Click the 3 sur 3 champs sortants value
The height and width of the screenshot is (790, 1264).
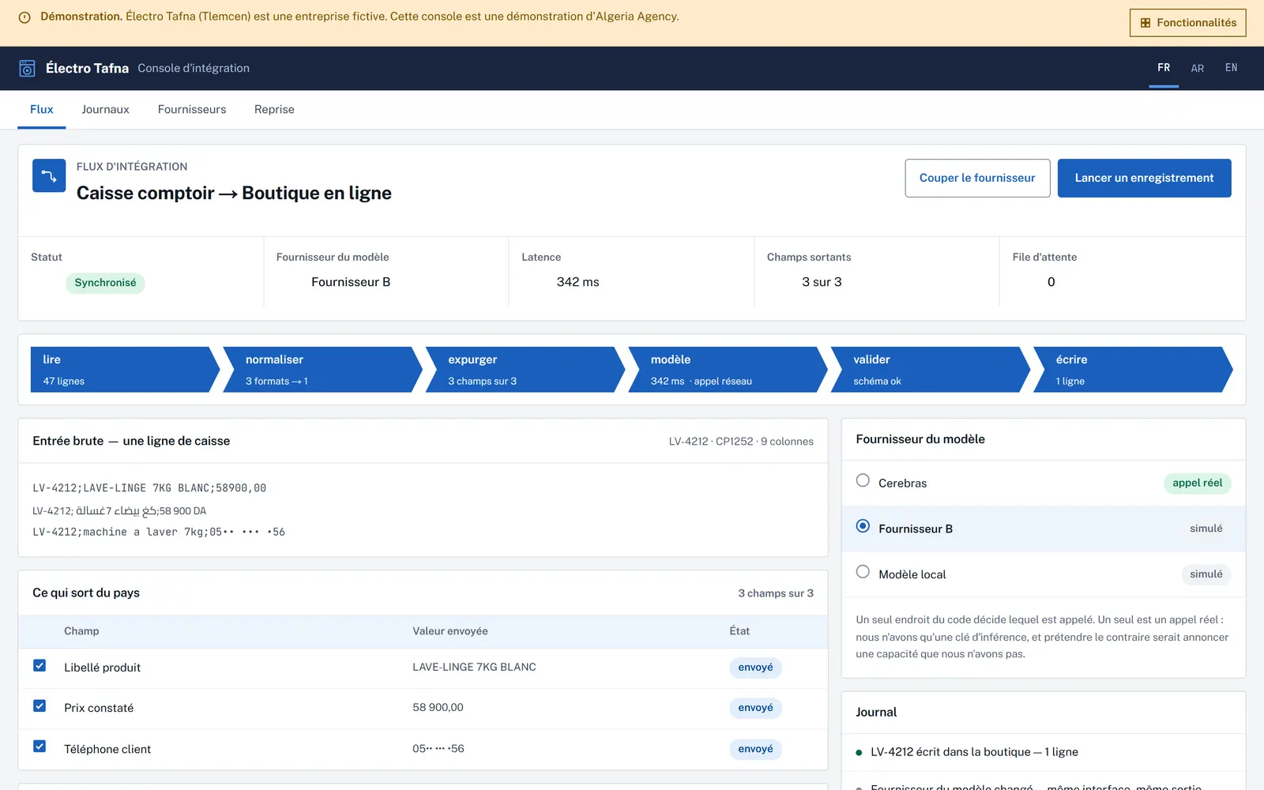[822, 282]
